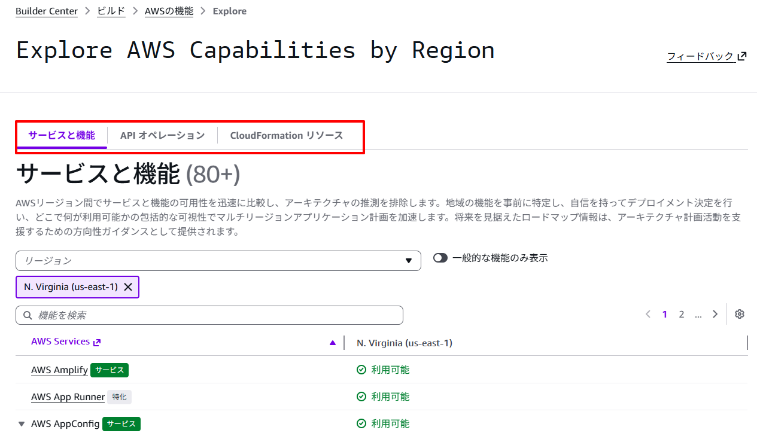Click the checkmark icon in AWS Amplify row
Viewport: 757px width, 433px height.
[361, 370]
